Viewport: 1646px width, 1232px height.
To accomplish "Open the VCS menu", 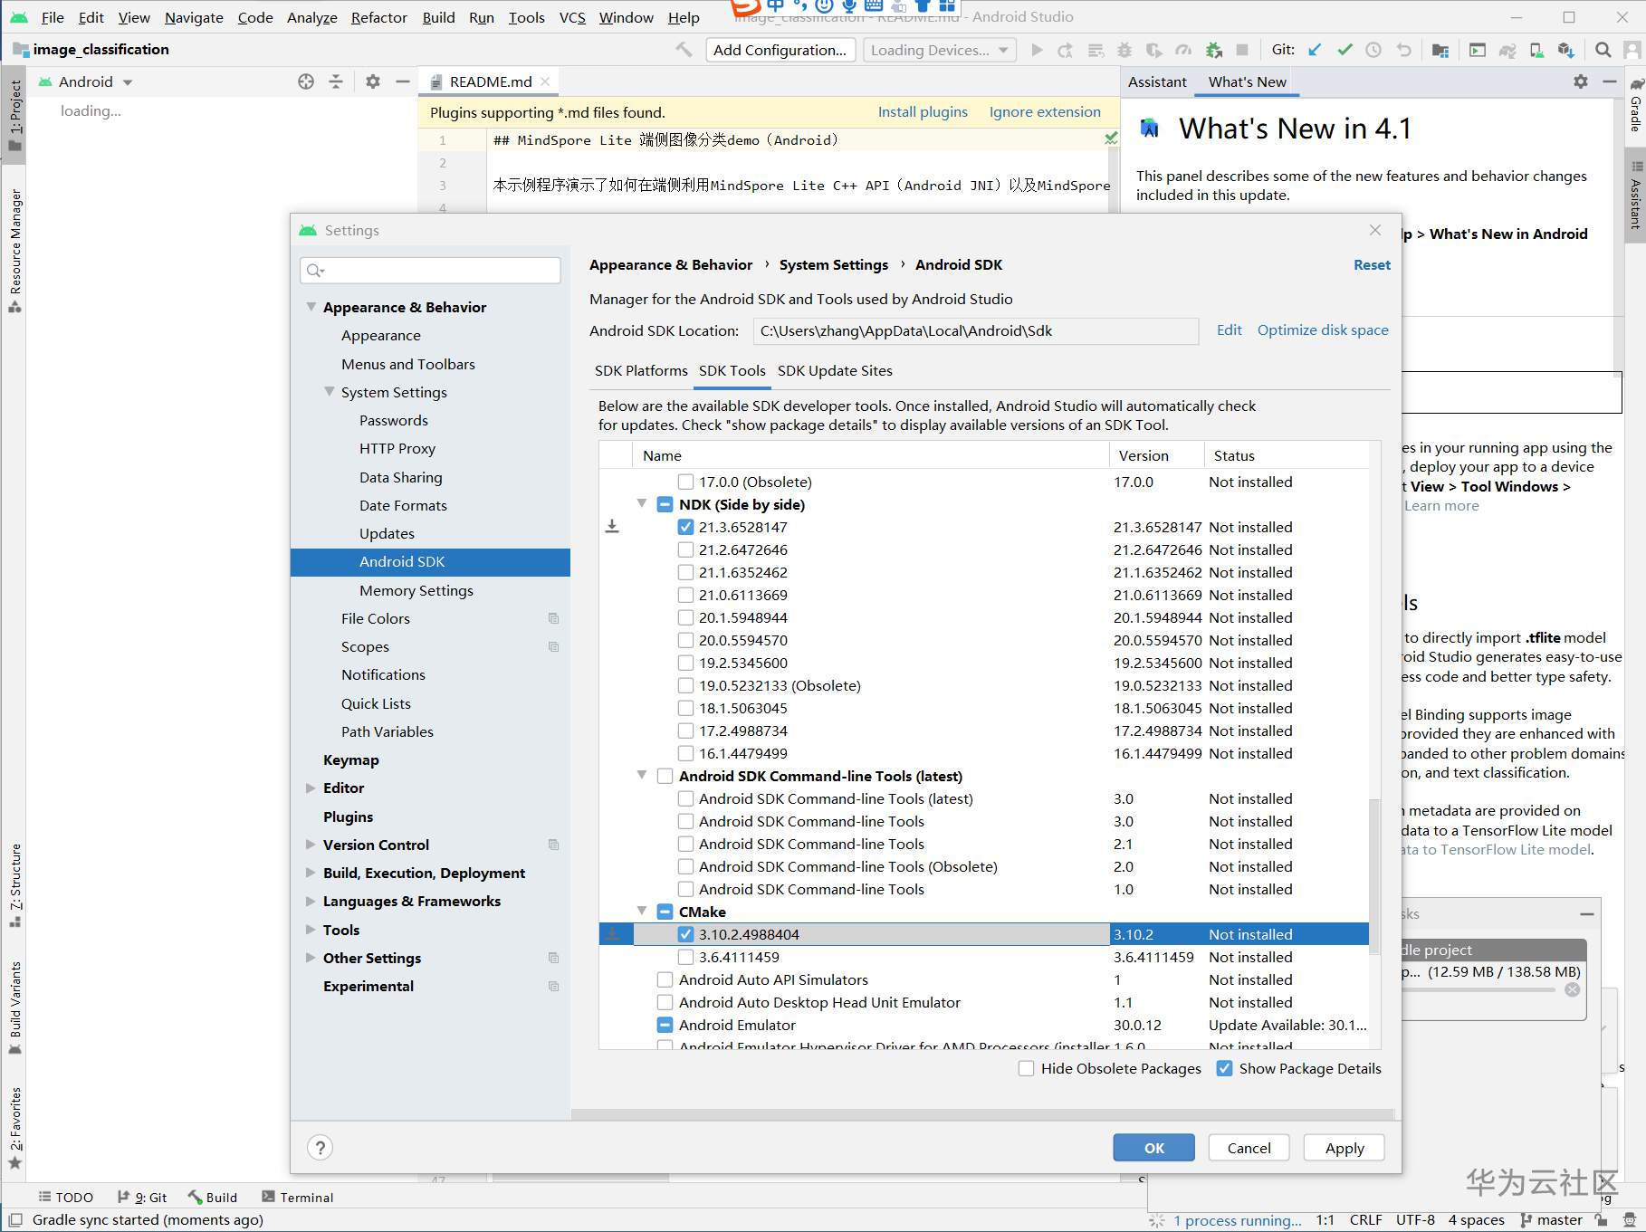I will [572, 17].
